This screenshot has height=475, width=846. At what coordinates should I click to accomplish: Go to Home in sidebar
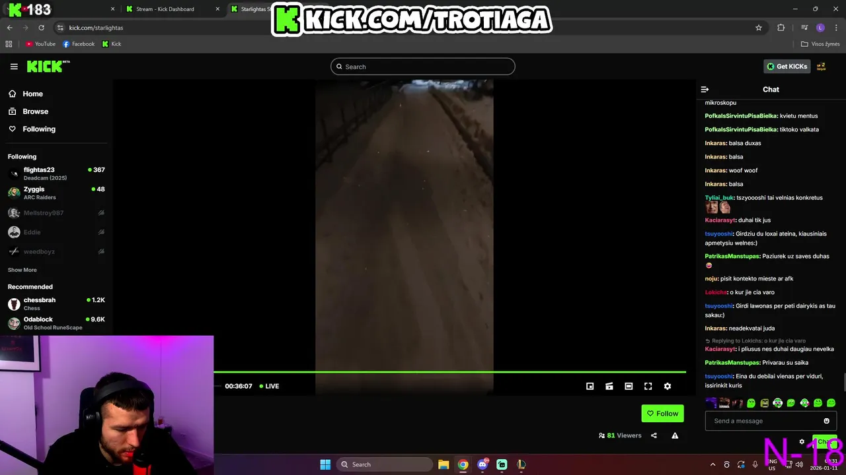pyautogui.click(x=26, y=94)
